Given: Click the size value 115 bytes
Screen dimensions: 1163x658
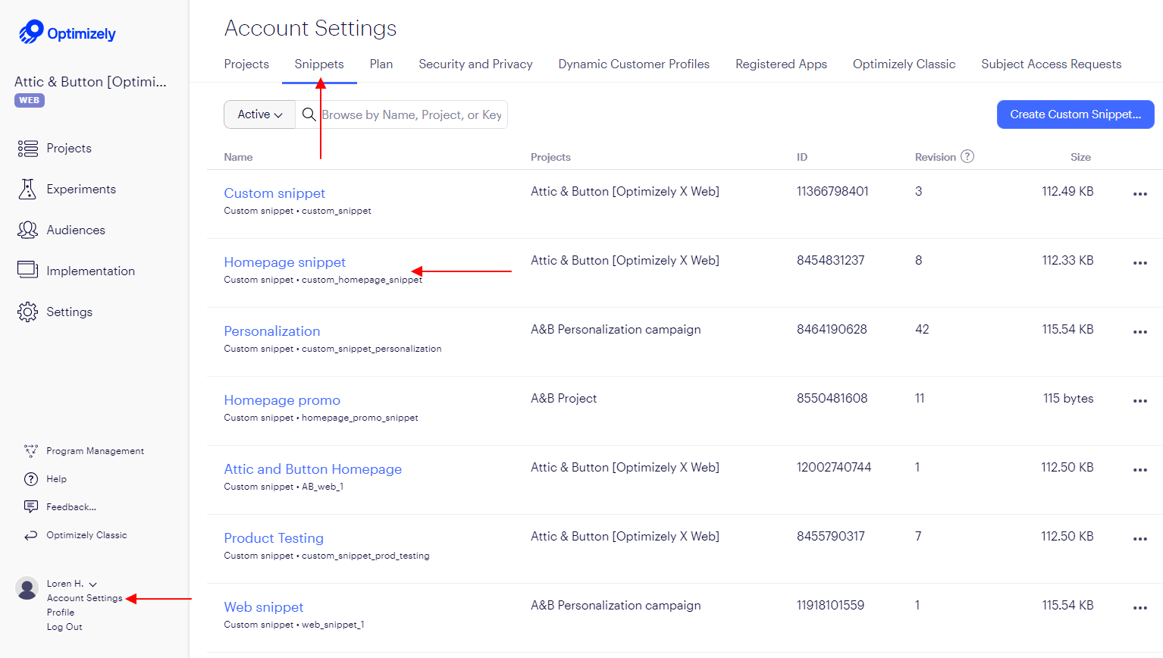Looking at the screenshot, I should (1068, 399).
